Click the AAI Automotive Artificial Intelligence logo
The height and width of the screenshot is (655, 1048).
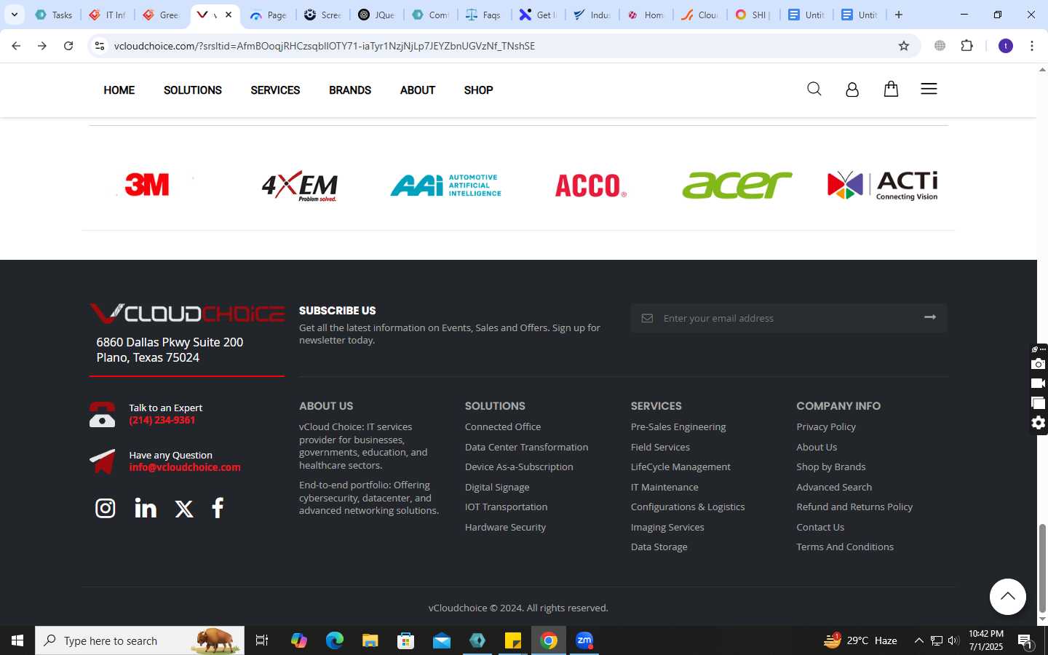445,186
